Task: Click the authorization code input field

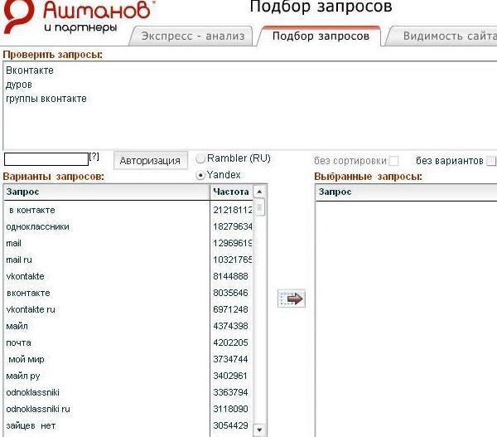Action: tap(46, 159)
